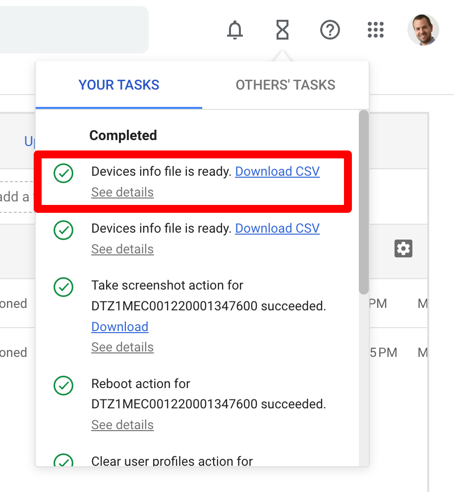Click green checkmark beside Reboot action task
Screen dimensions: 454x492
tap(63, 385)
